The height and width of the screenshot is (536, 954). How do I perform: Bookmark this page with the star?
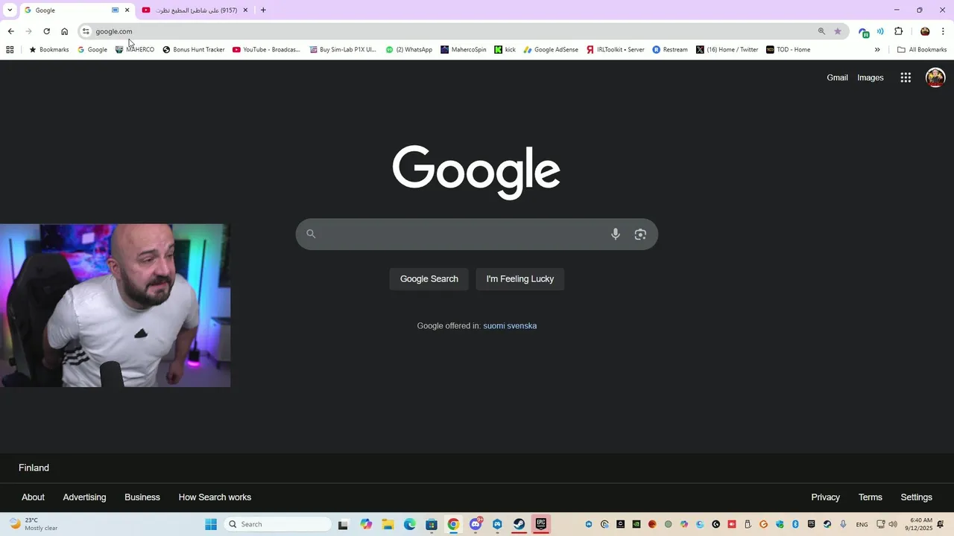838,31
